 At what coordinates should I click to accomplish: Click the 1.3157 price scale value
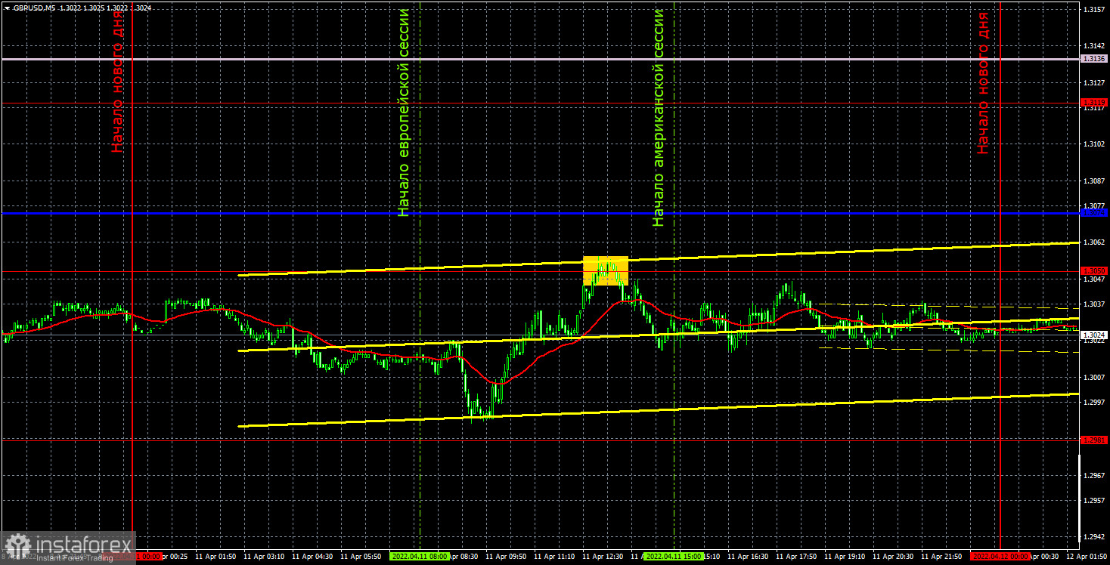click(1093, 9)
